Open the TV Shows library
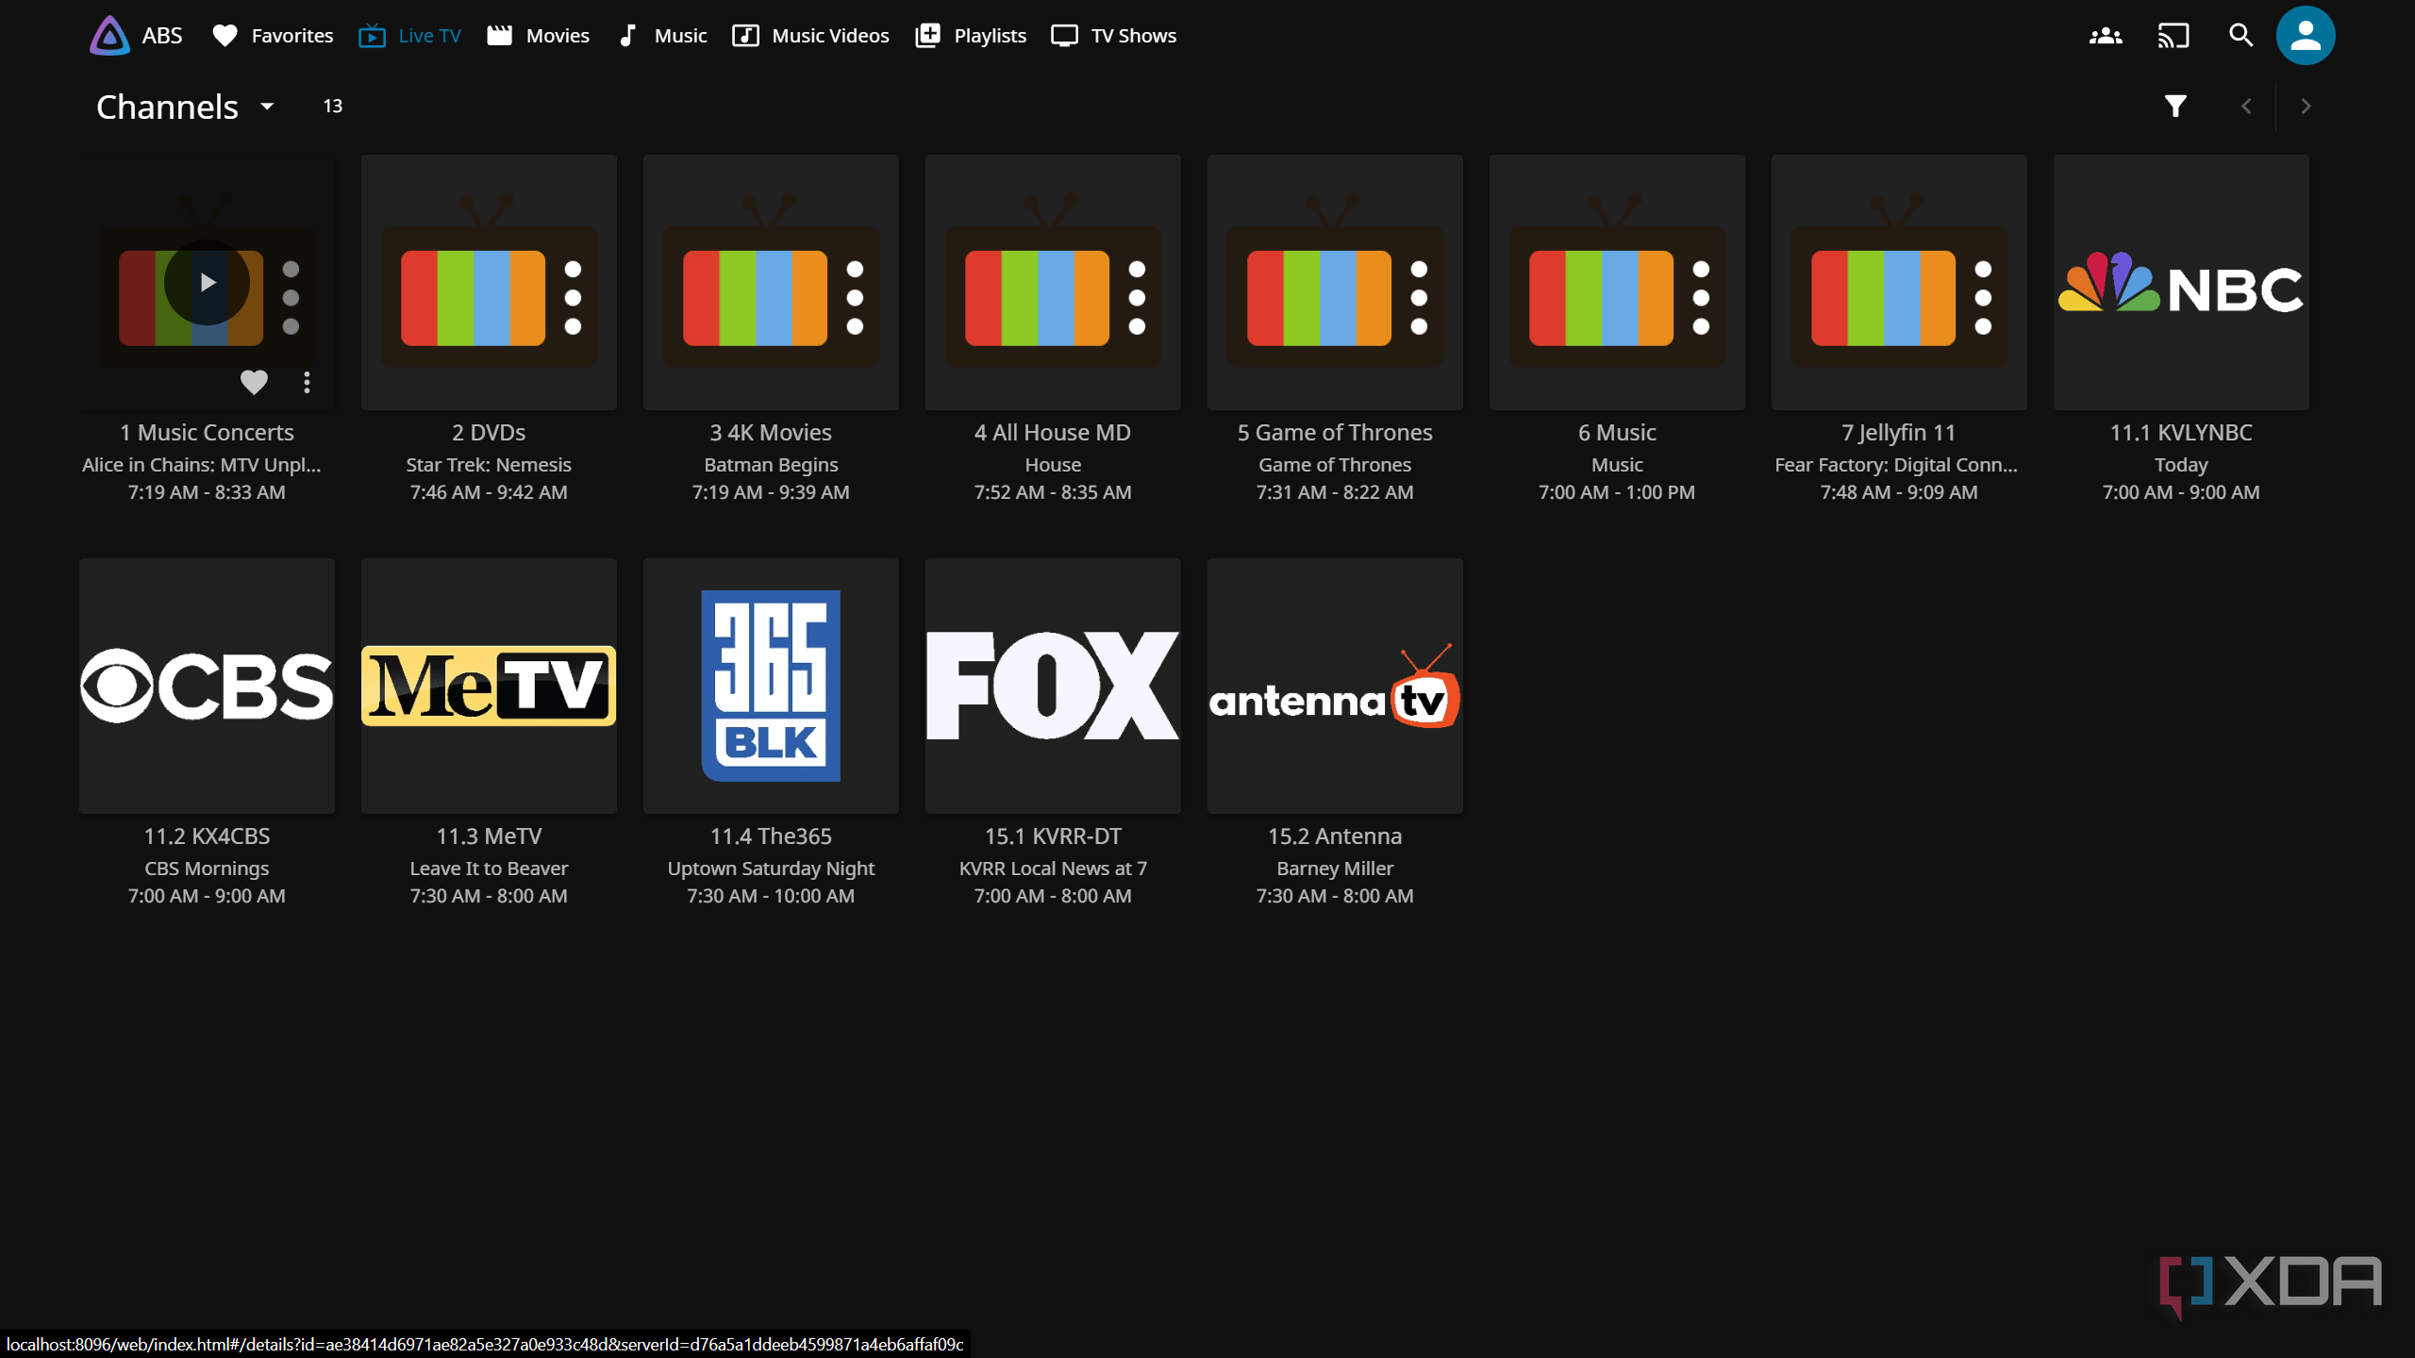2415x1358 pixels. 1114,36
